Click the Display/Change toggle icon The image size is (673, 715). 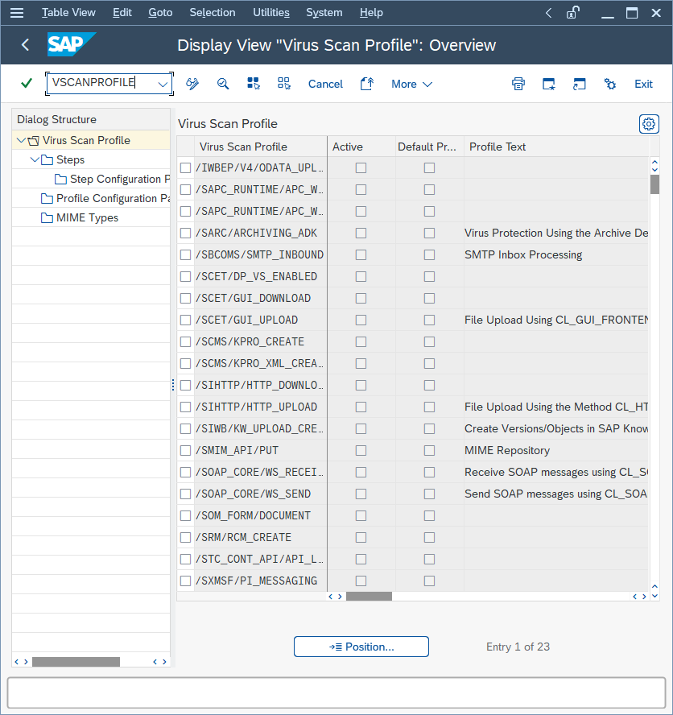coord(191,83)
